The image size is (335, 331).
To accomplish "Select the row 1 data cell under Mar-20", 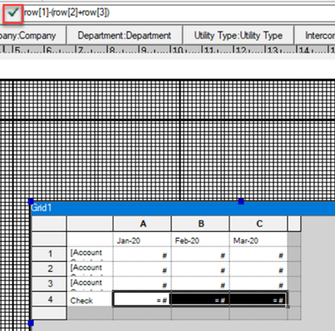I will pyautogui.click(x=259, y=254).
